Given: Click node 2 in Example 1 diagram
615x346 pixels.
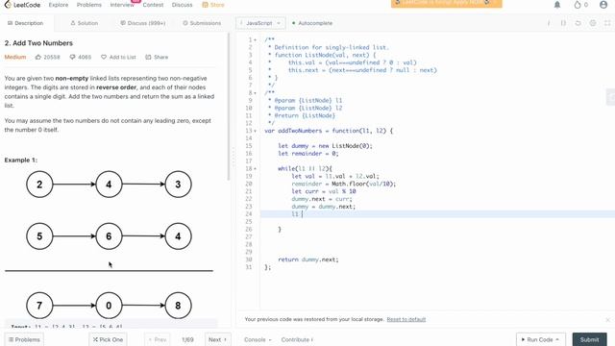Looking at the screenshot, I should click(x=39, y=184).
